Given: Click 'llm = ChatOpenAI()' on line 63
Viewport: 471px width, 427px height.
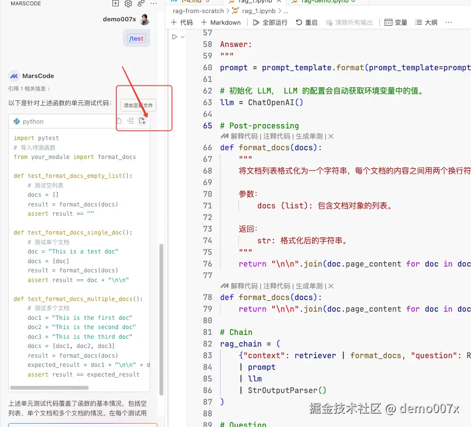Looking at the screenshot, I should [261, 103].
